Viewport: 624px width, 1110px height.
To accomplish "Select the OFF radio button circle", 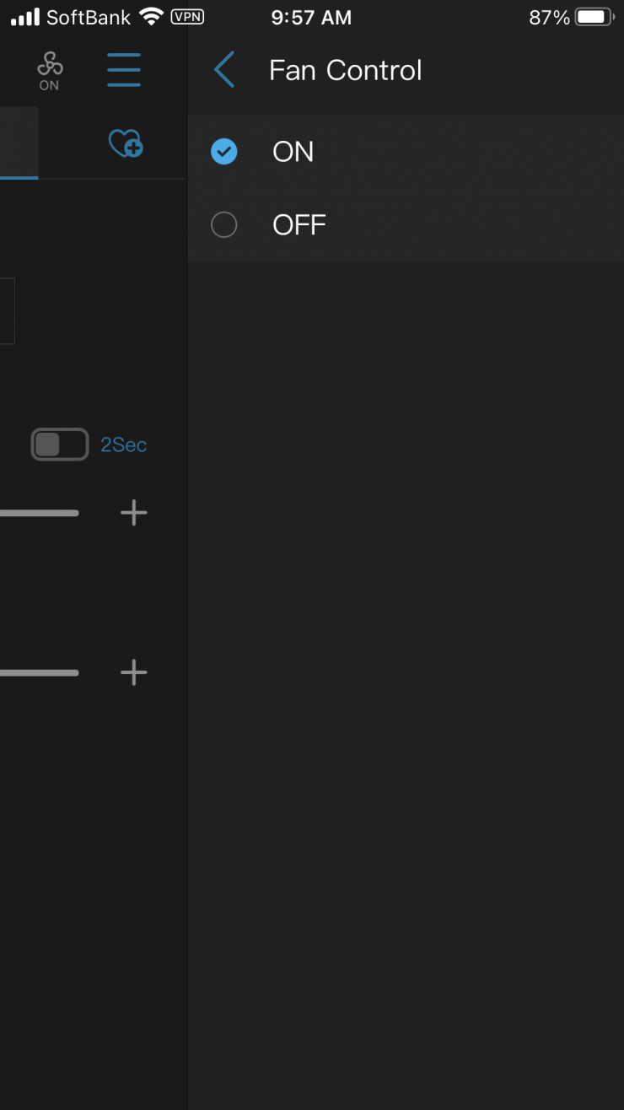I will coord(224,225).
